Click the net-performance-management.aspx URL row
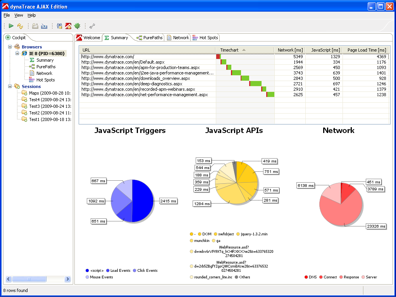This screenshot has width=396, height=297. click(234, 95)
